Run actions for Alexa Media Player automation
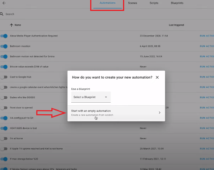 tap(206, 36)
